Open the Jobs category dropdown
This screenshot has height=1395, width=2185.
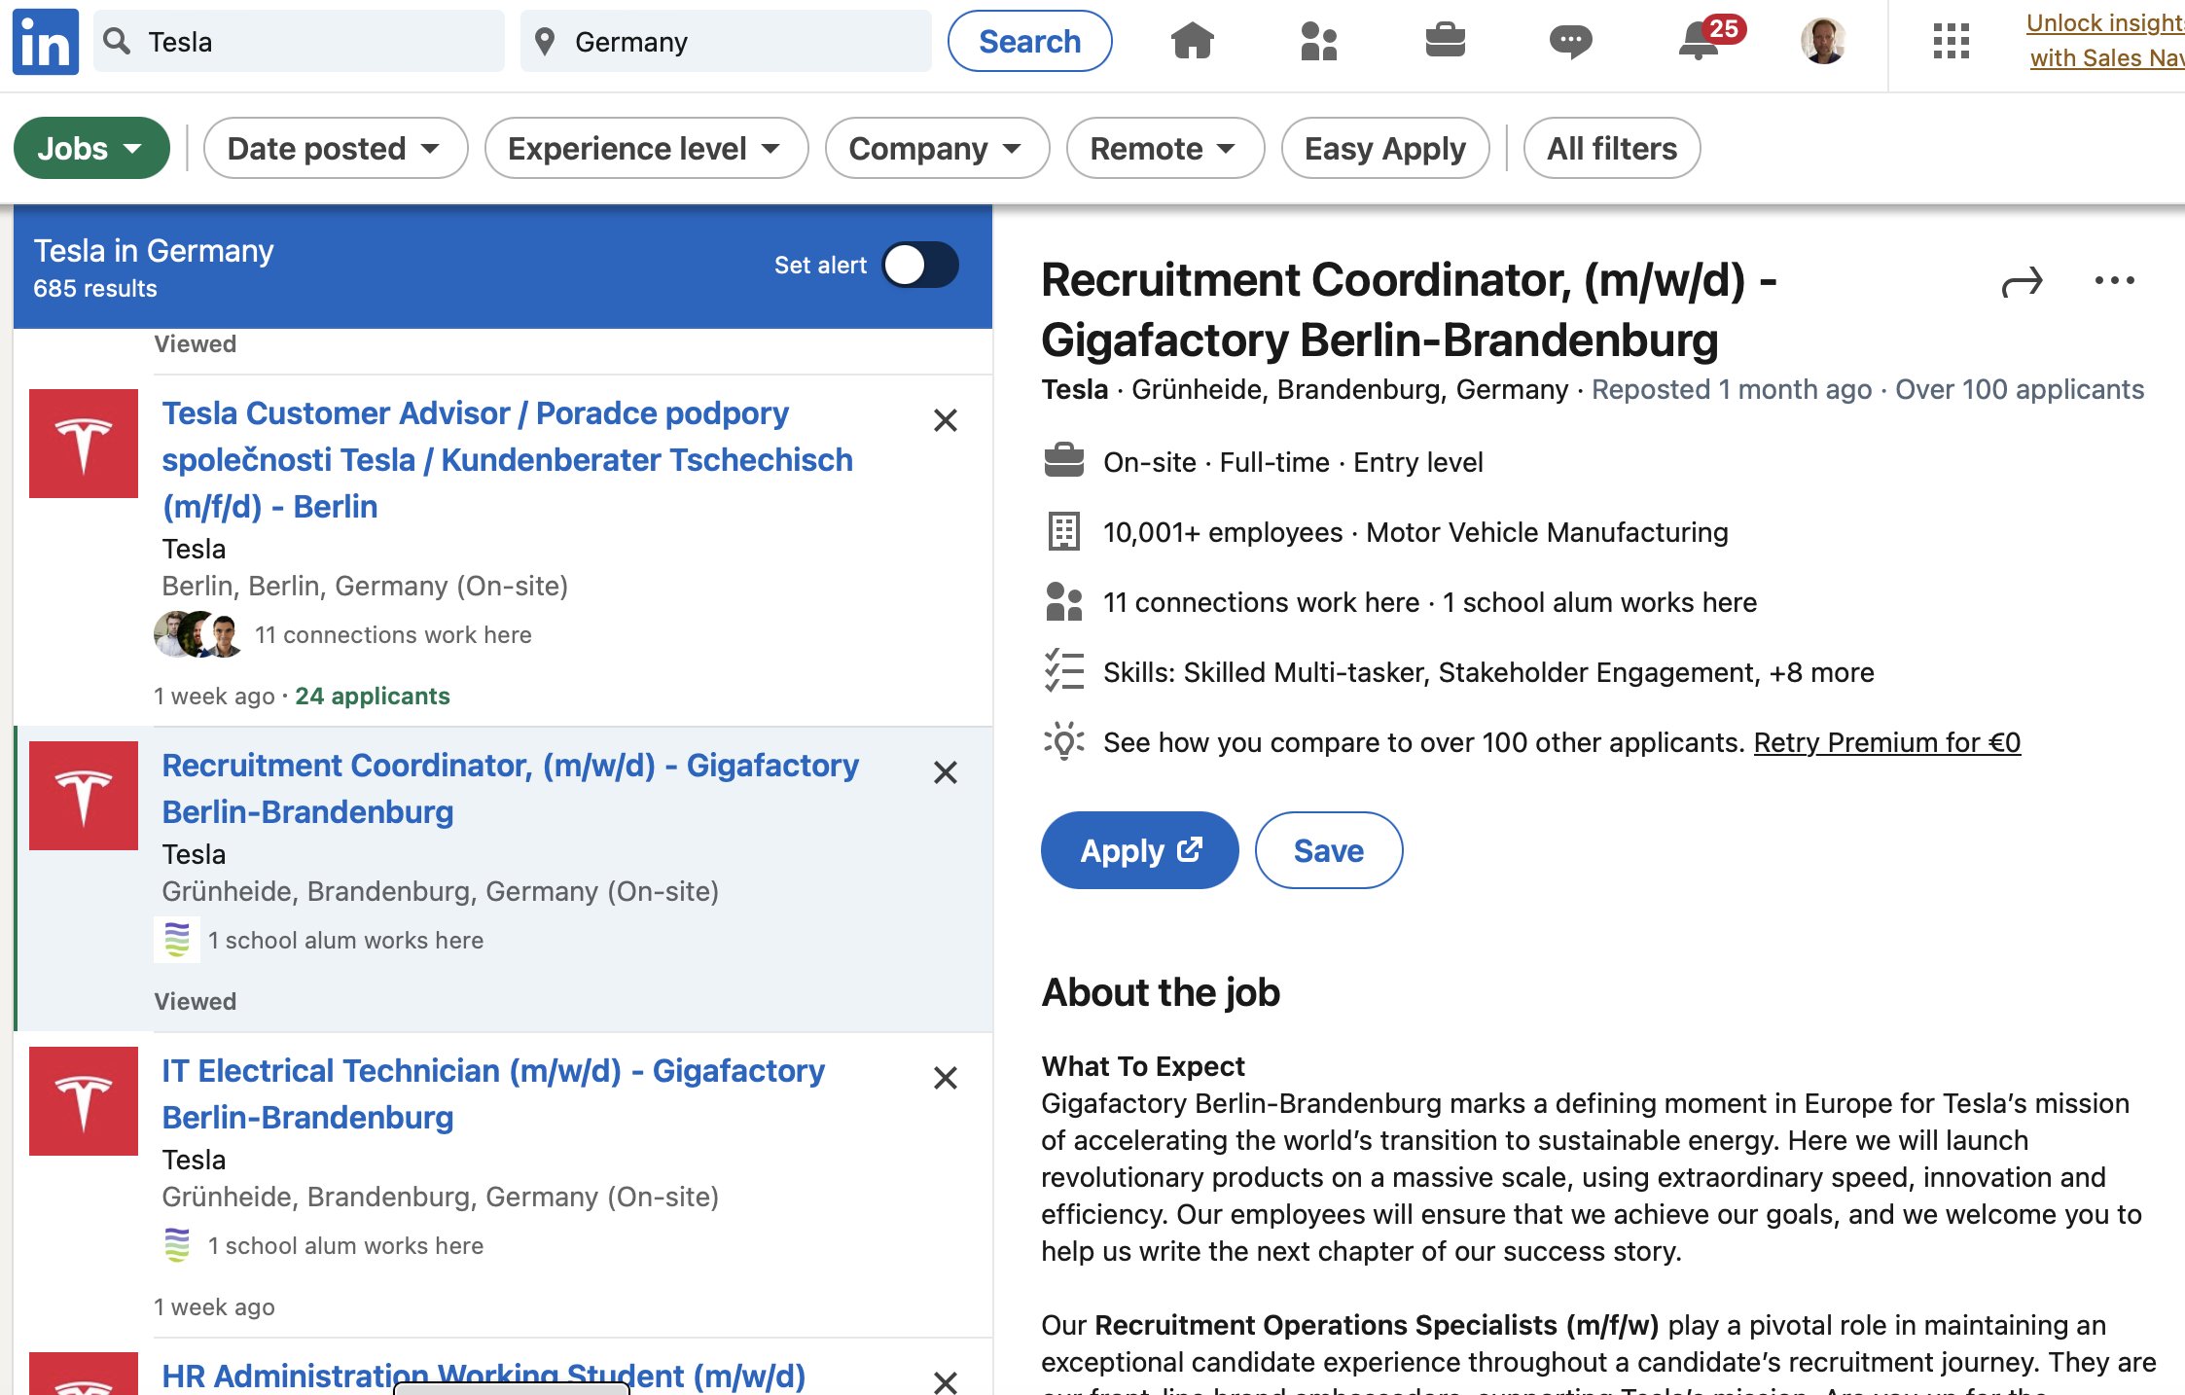(x=90, y=148)
